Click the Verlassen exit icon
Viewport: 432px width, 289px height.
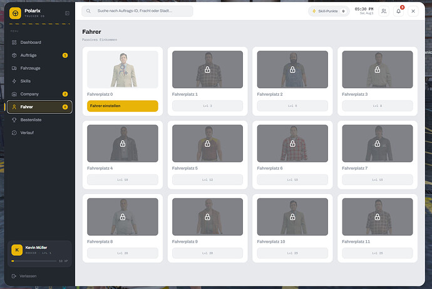(x=14, y=276)
